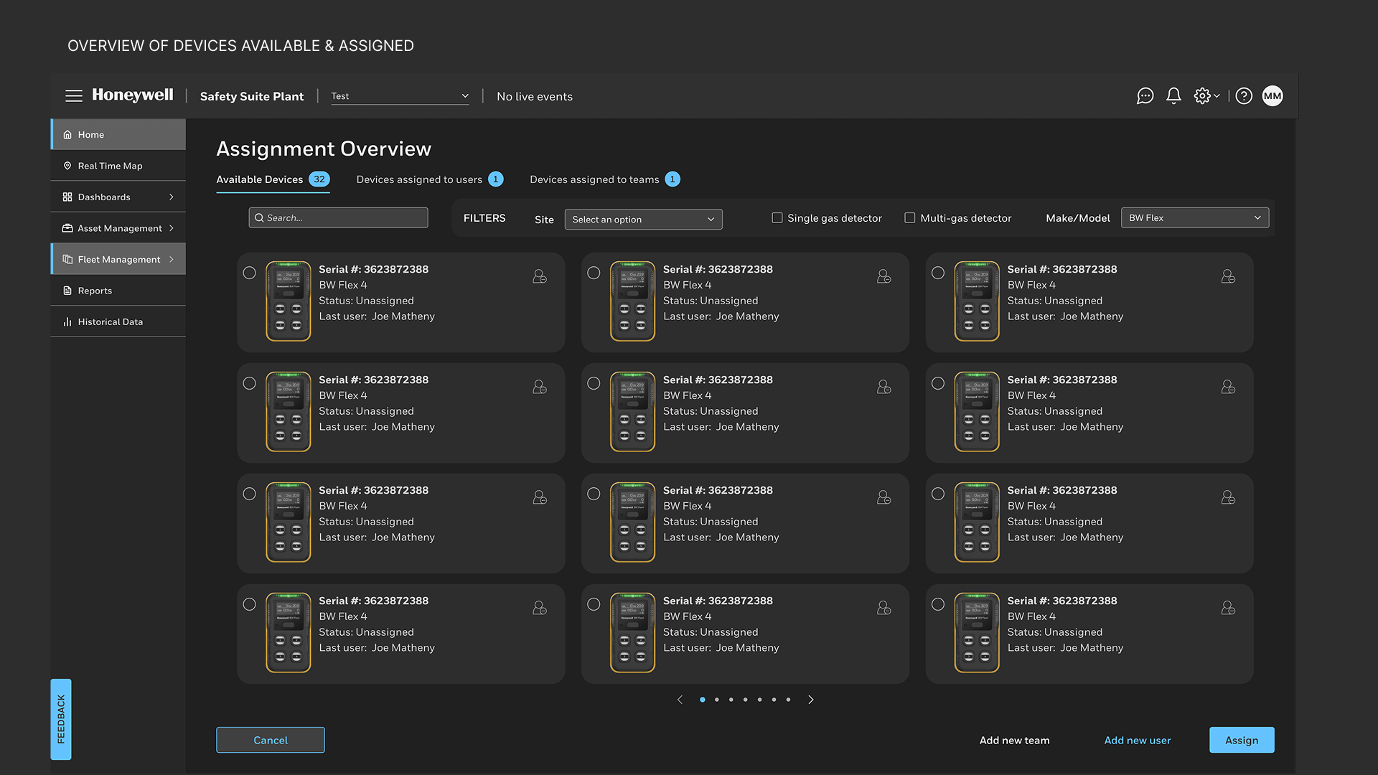This screenshot has height=775, width=1378.
Task: Click the help question mark icon
Action: [x=1244, y=95]
